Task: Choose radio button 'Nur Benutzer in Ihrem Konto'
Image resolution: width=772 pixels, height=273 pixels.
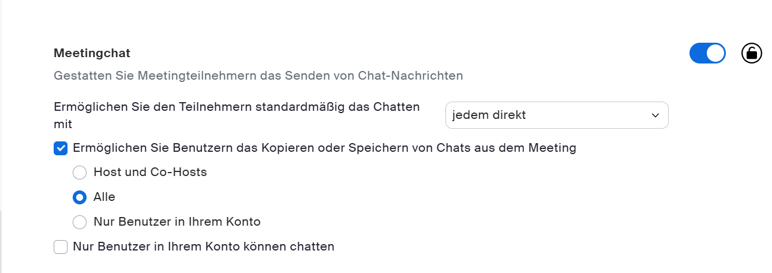Action: point(80,222)
